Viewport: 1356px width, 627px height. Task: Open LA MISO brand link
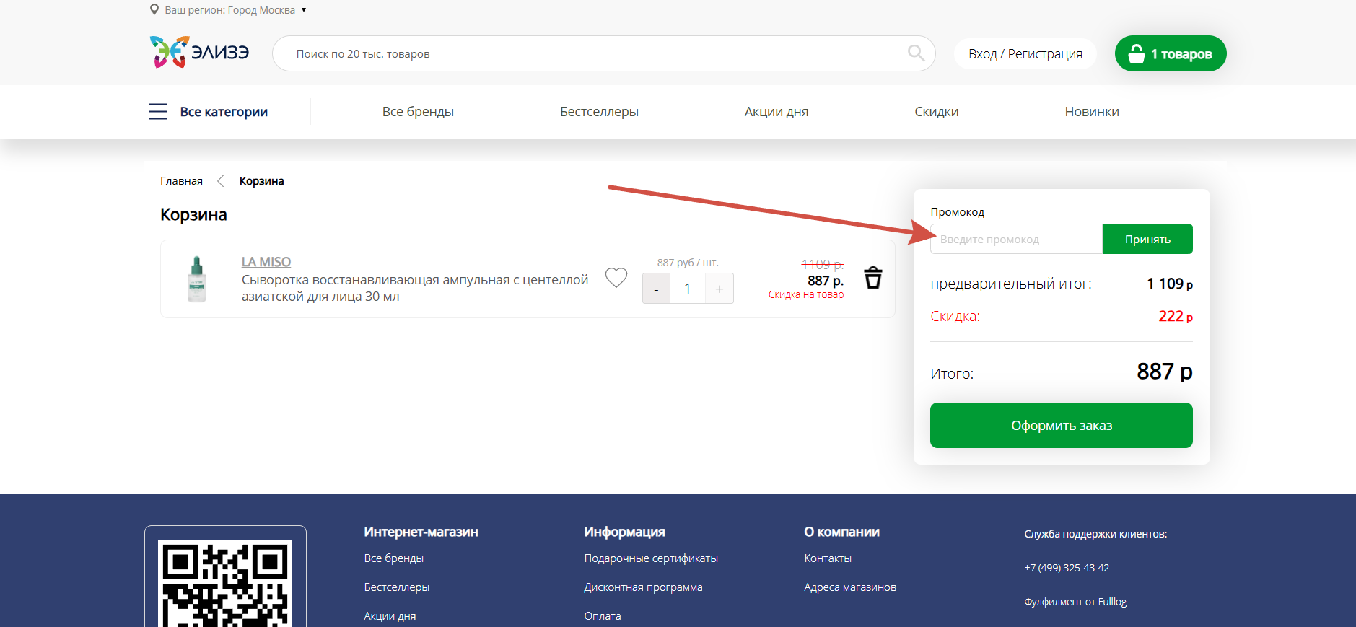coord(266,262)
